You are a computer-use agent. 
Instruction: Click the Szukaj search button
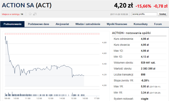pyautogui.click(x=162, y=14)
